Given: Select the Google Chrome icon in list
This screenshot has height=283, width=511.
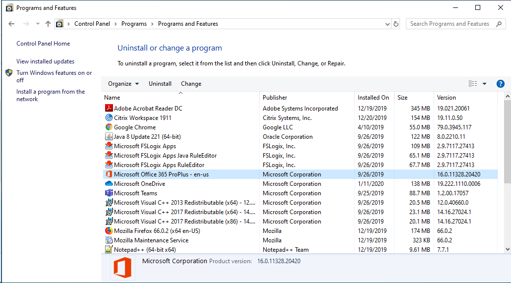Looking at the screenshot, I should (x=109, y=127).
